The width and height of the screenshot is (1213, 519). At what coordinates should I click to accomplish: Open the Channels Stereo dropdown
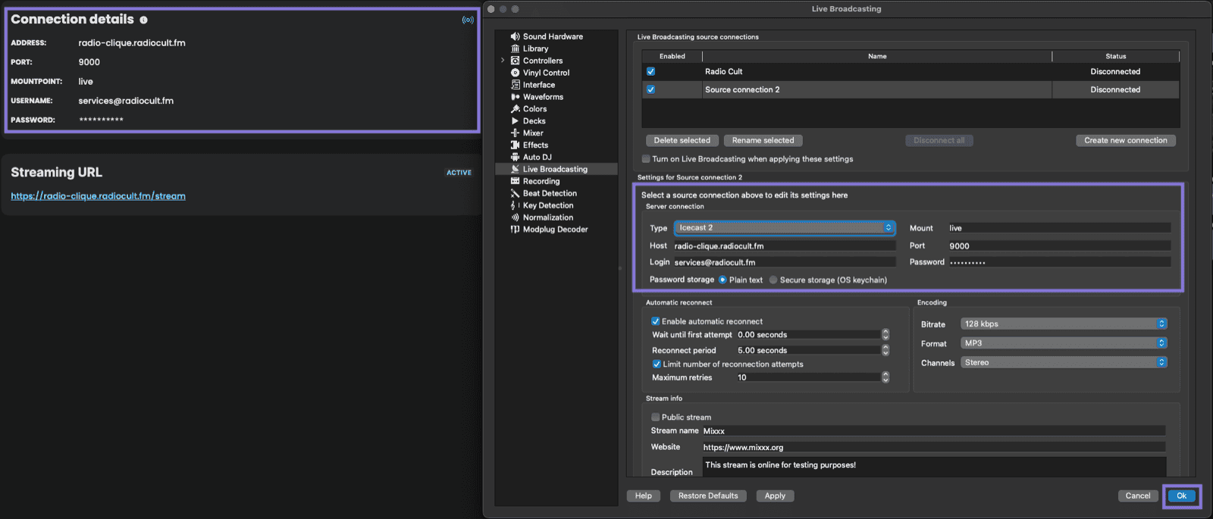tap(1064, 363)
